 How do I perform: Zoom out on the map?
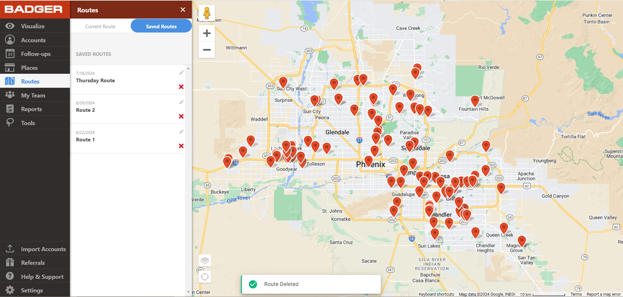207,50
